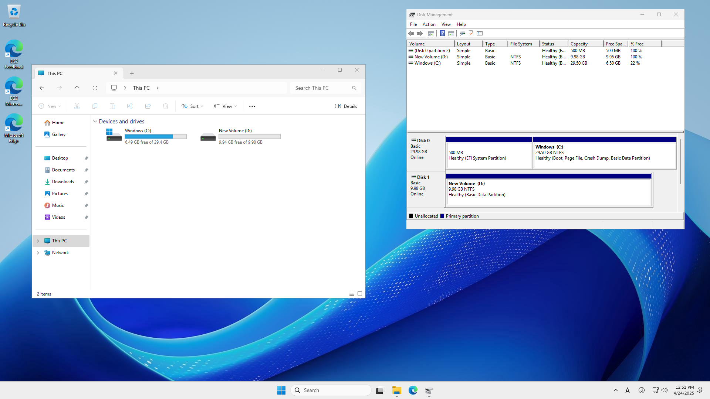Open the Windows Start button
Image resolution: width=710 pixels, height=399 pixels.
coord(281,390)
